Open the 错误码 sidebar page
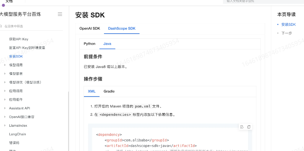304x151 pixels. pyautogui.click(x=14, y=143)
